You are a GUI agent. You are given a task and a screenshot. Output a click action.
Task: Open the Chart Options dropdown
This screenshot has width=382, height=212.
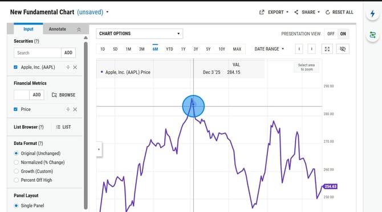[x=139, y=34]
